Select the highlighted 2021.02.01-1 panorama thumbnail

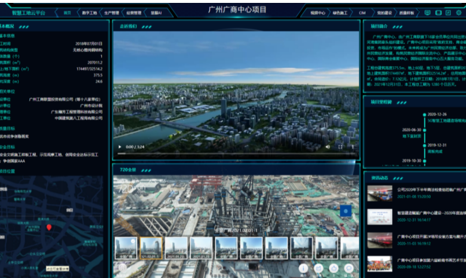click(x=151, y=248)
